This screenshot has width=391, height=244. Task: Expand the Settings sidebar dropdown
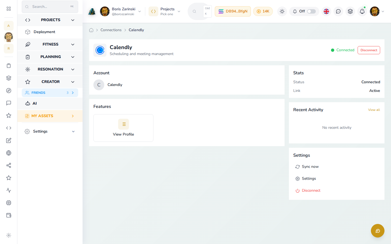[x=50, y=131]
